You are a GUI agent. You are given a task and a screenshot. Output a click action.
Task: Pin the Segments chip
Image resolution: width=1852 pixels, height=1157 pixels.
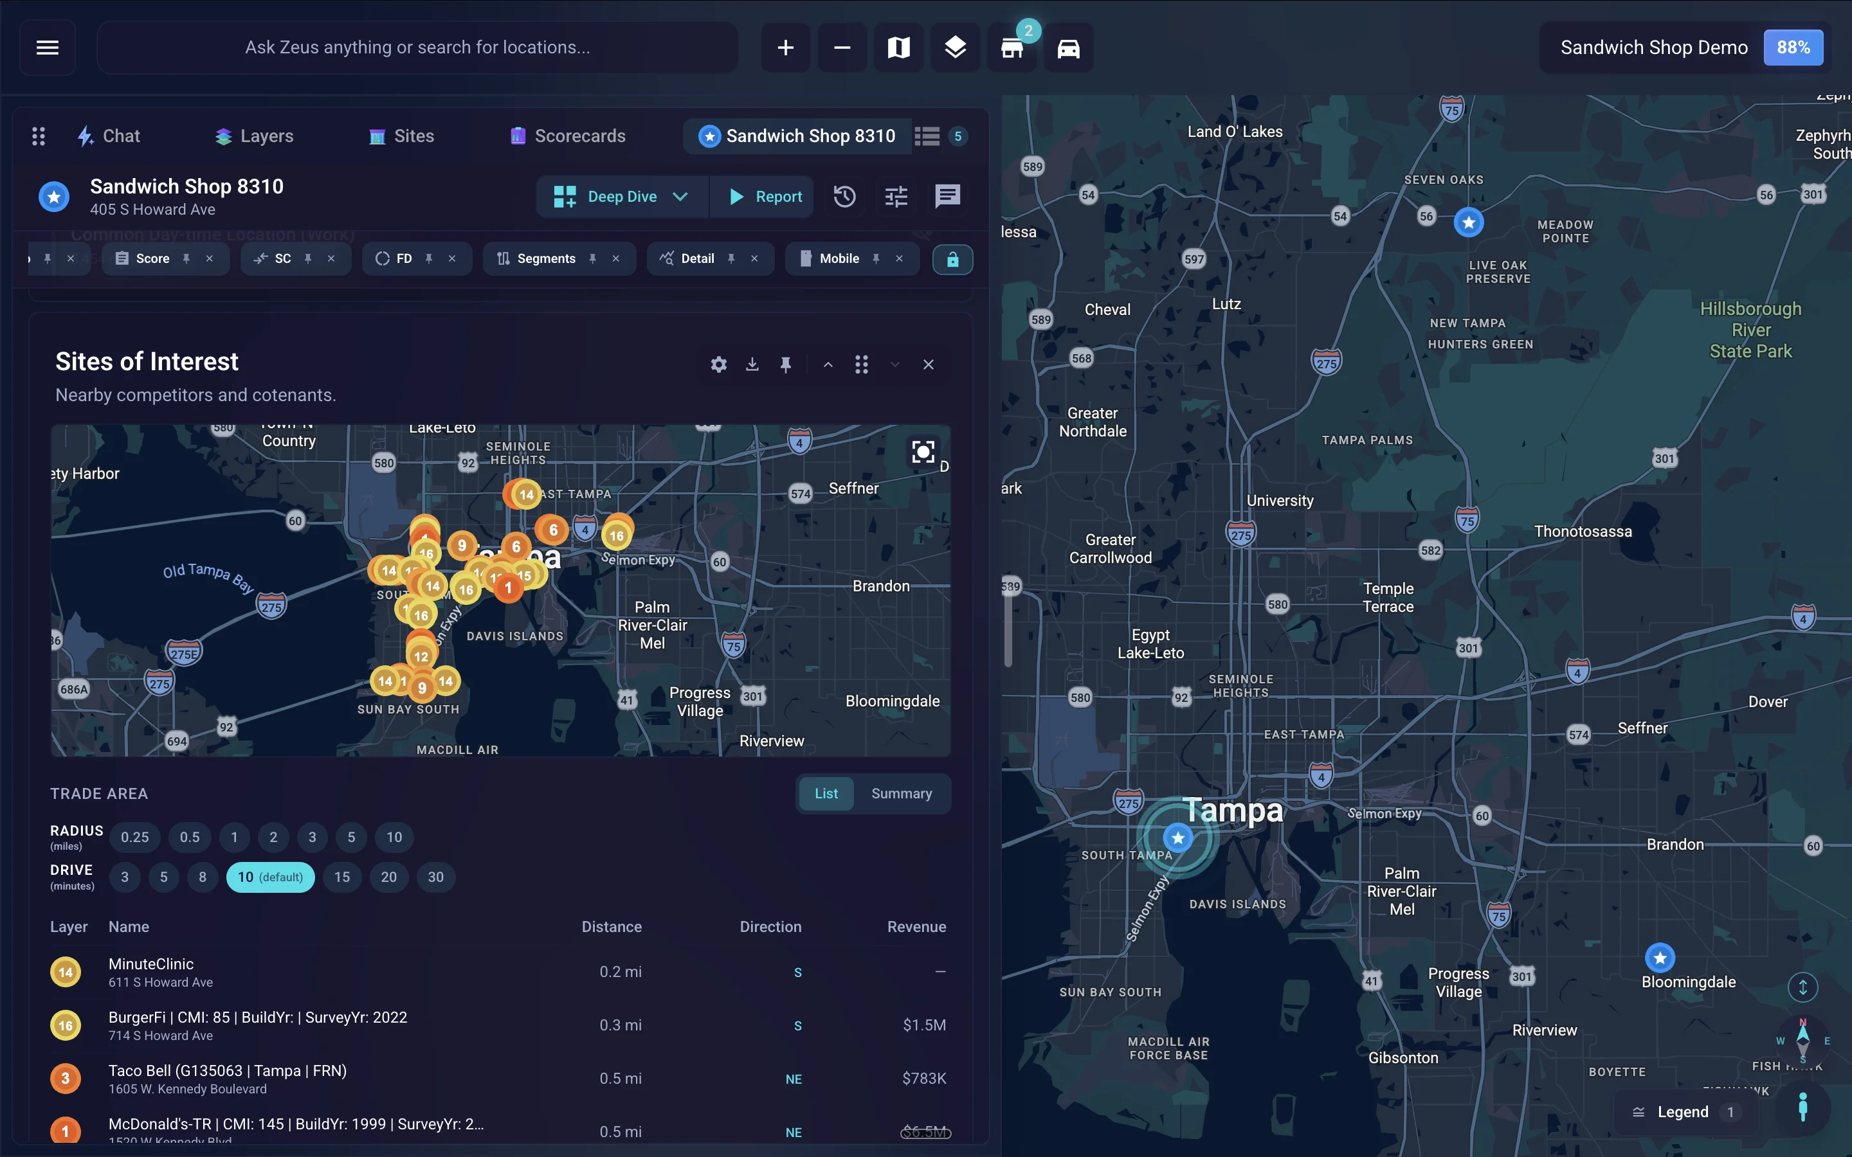[x=592, y=258]
